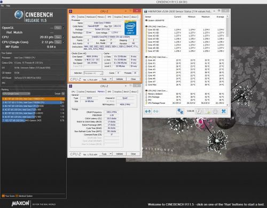Switch to About tab in lower CPU-Z window
Image resolution: width=267 pixels, height=208 pixels.
tap(134, 91)
